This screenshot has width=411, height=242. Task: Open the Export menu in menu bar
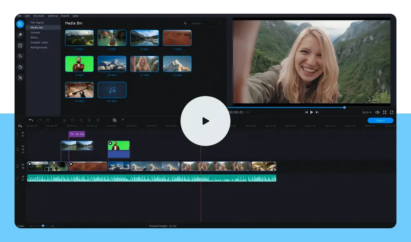coord(65,16)
